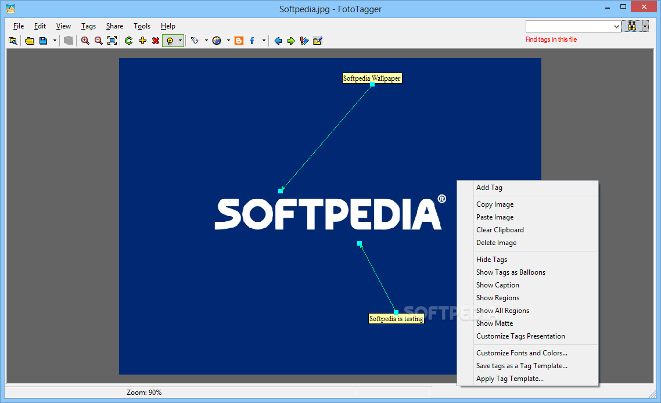Rotate the image with green circular arrow

[129, 41]
